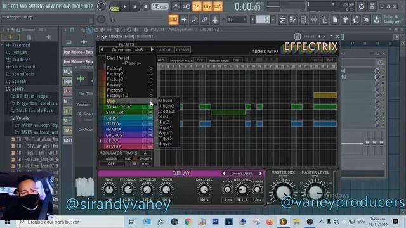Open the Channel rack view icon
Screen dimensions: 406x228
pos(303,20)
